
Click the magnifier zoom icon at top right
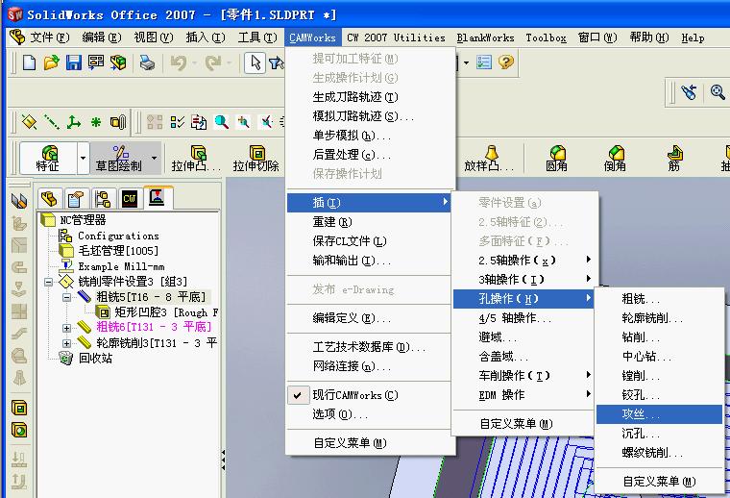(x=718, y=92)
